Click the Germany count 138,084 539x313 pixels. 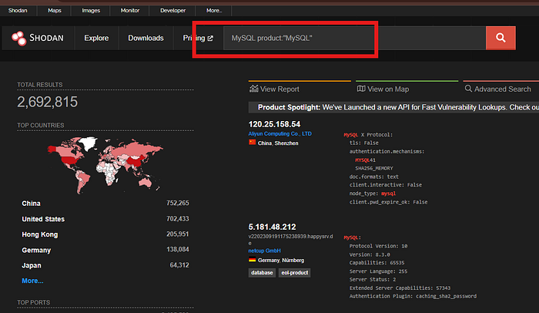point(178,249)
